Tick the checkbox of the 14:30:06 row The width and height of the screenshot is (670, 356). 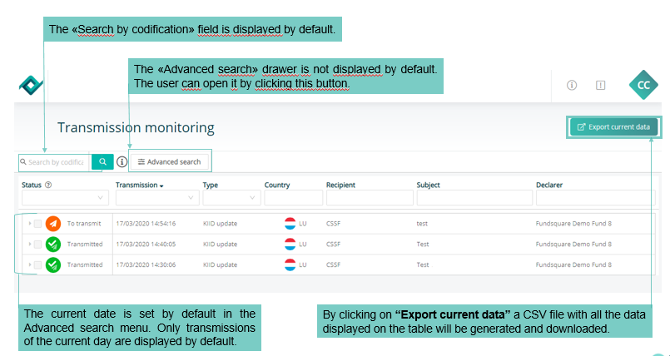coord(37,265)
